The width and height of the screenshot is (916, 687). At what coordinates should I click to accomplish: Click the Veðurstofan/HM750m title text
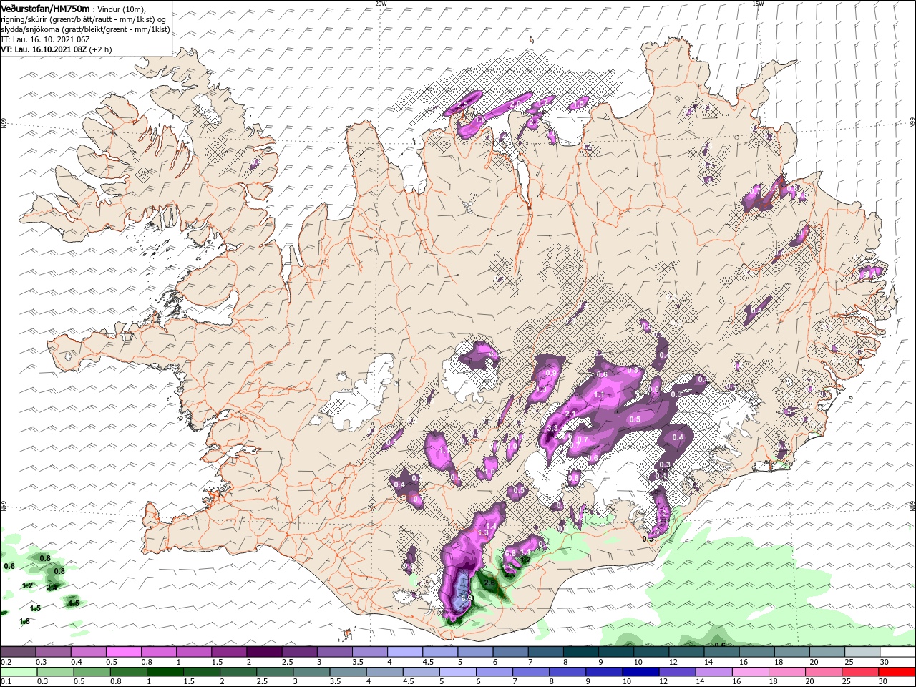(45, 8)
